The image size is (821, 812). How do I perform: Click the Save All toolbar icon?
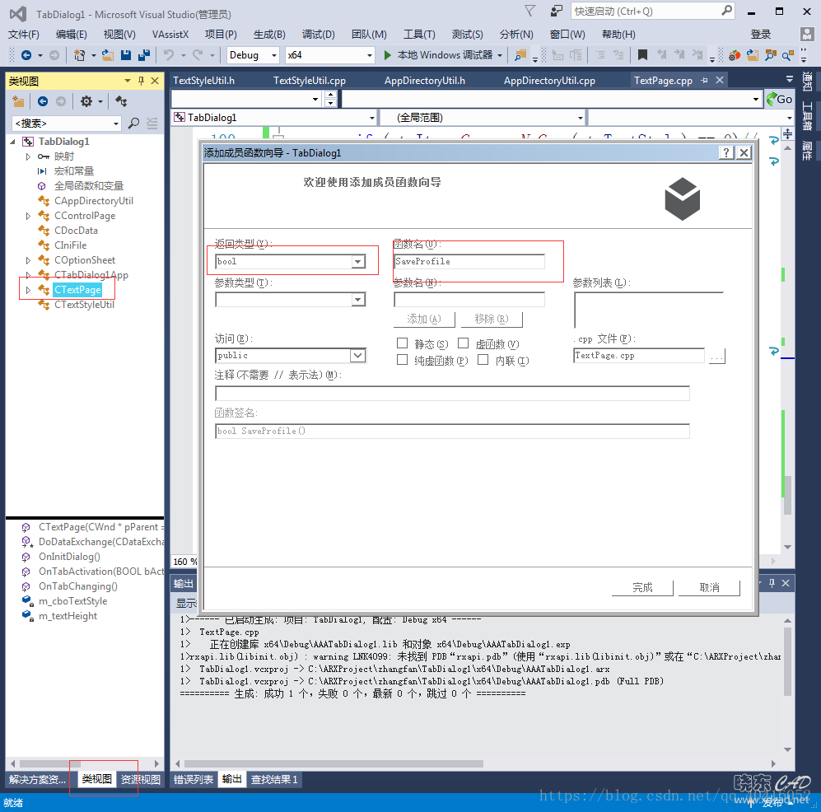pos(143,55)
